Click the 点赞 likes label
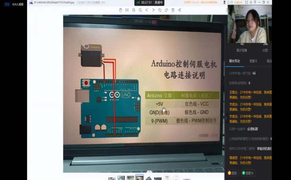291x180 pixels. tap(265, 50)
